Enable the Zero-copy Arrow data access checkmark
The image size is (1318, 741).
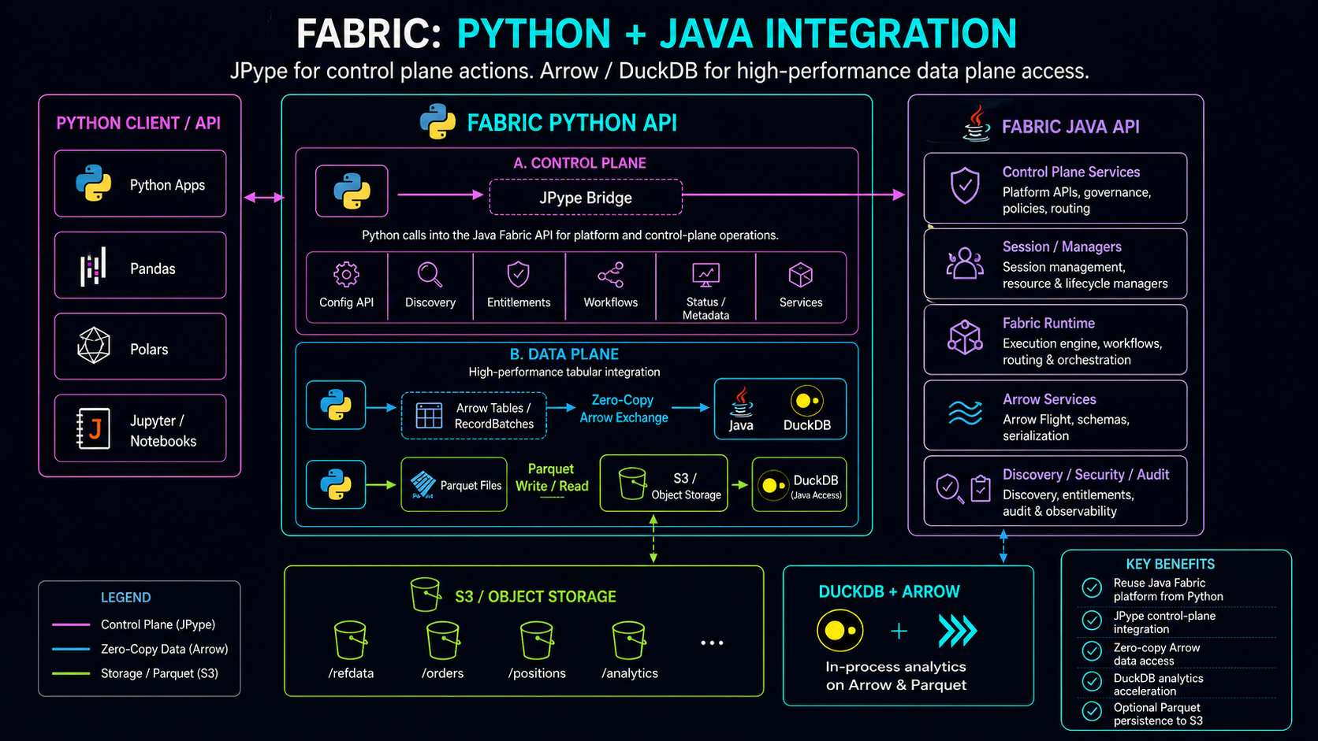point(1092,651)
